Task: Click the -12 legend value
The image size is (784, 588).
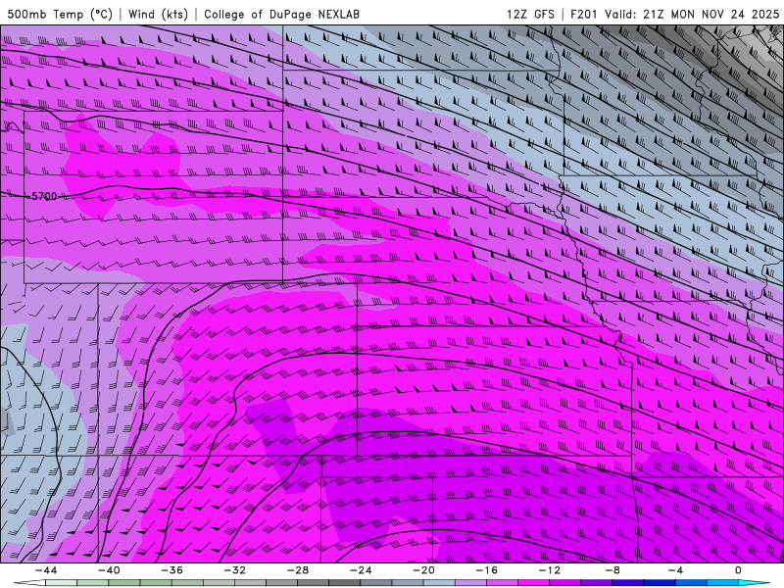Action: [x=550, y=570]
